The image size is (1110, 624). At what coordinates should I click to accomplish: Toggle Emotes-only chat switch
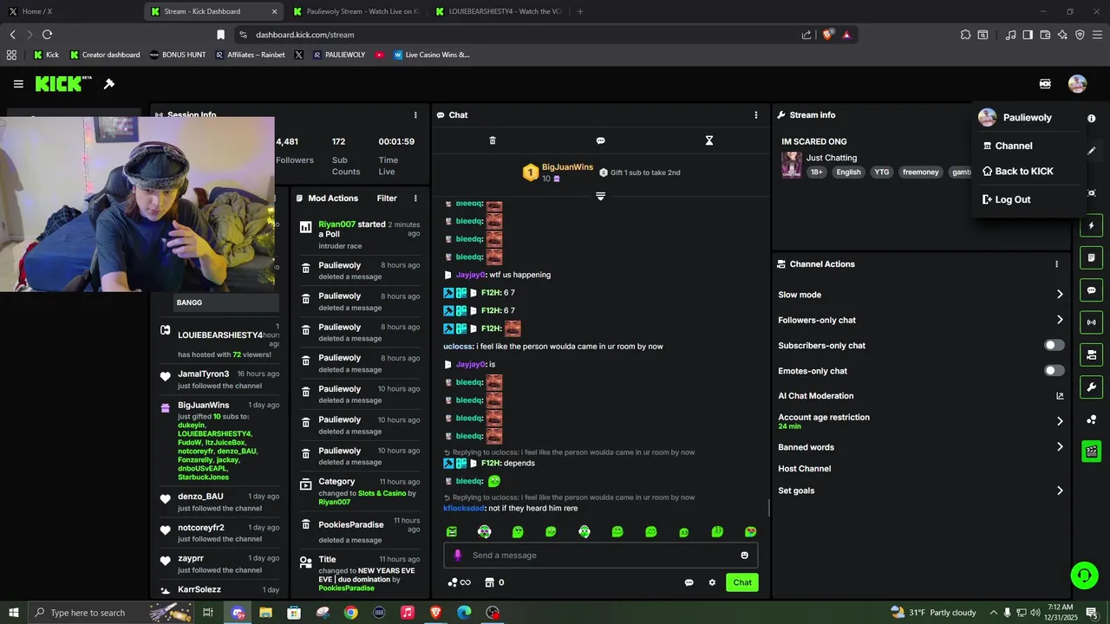[x=1054, y=371]
